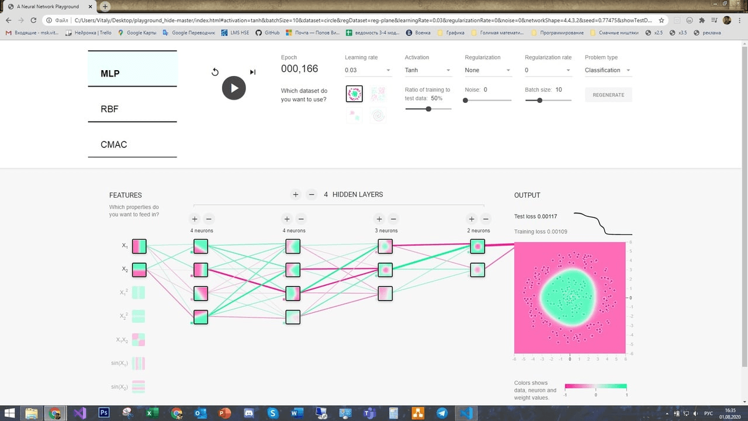Open the Regularization dropdown showing None

pyautogui.click(x=488, y=70)
